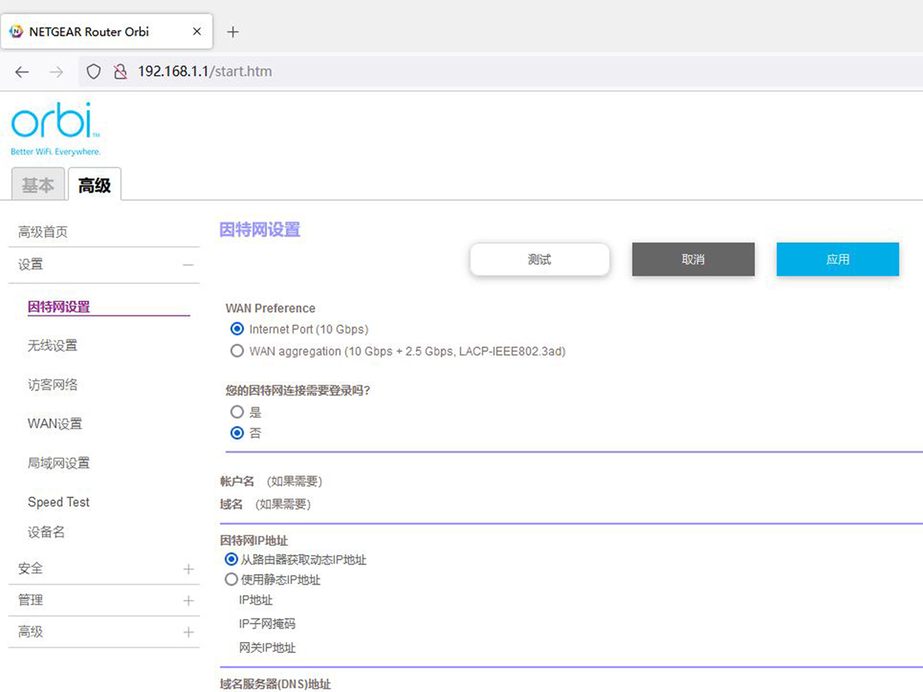This screenshot has width=923, height=692.
Task: Collapse the 设置 sidebar section
Action: pyautogui.click(x=188, y=265)
